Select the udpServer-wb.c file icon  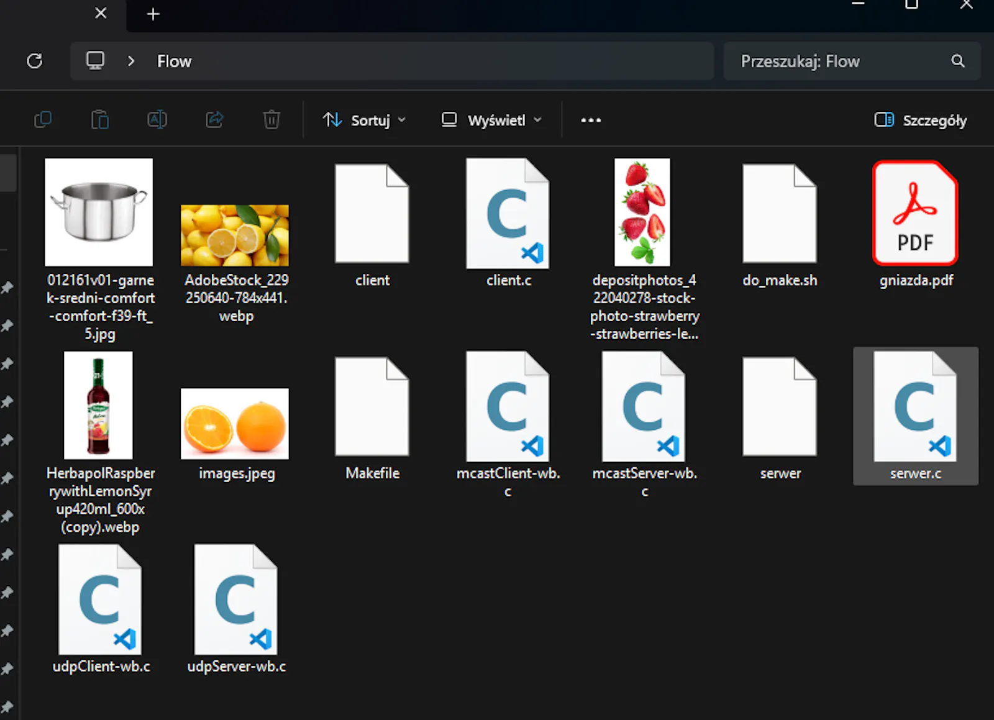point(236,599)
